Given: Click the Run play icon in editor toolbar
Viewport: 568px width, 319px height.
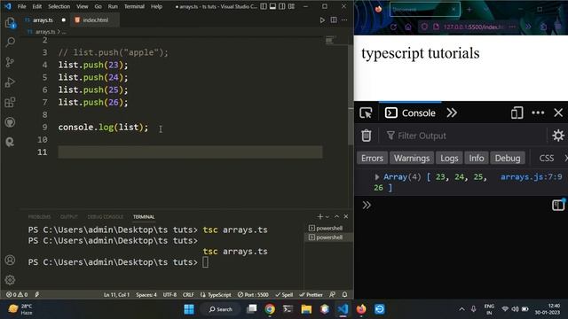Looking at the screenshot, I should click(x=322, y=20).
